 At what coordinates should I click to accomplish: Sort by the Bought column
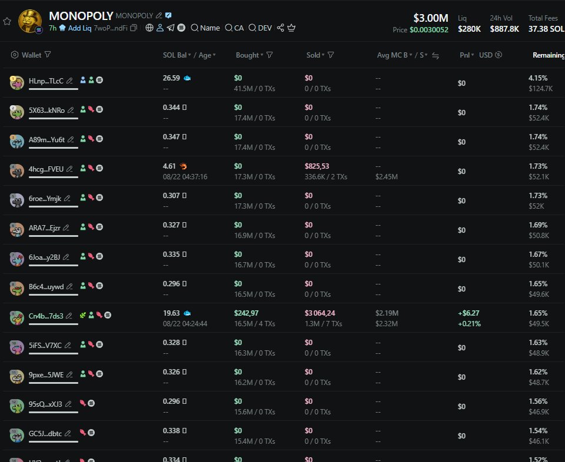[x=250, y=55]
